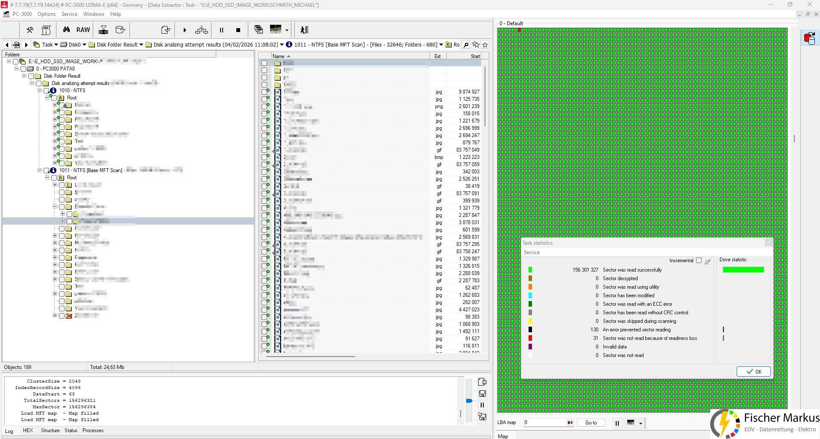The width and height of the screenshot is (820, 439).
Task: Switch to the HEX tab
Action: point(28,430)
